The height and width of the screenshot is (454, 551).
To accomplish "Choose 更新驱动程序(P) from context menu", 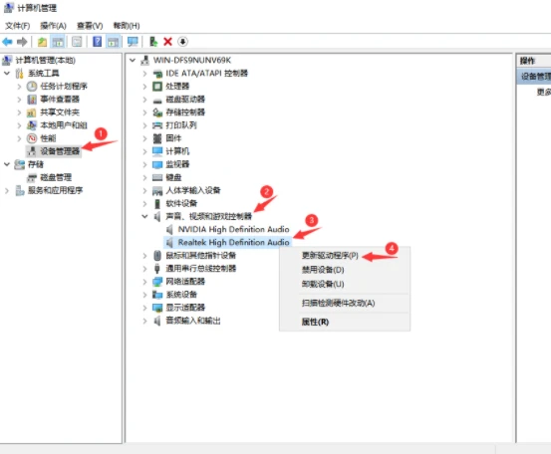I will (x=330, y=256).
